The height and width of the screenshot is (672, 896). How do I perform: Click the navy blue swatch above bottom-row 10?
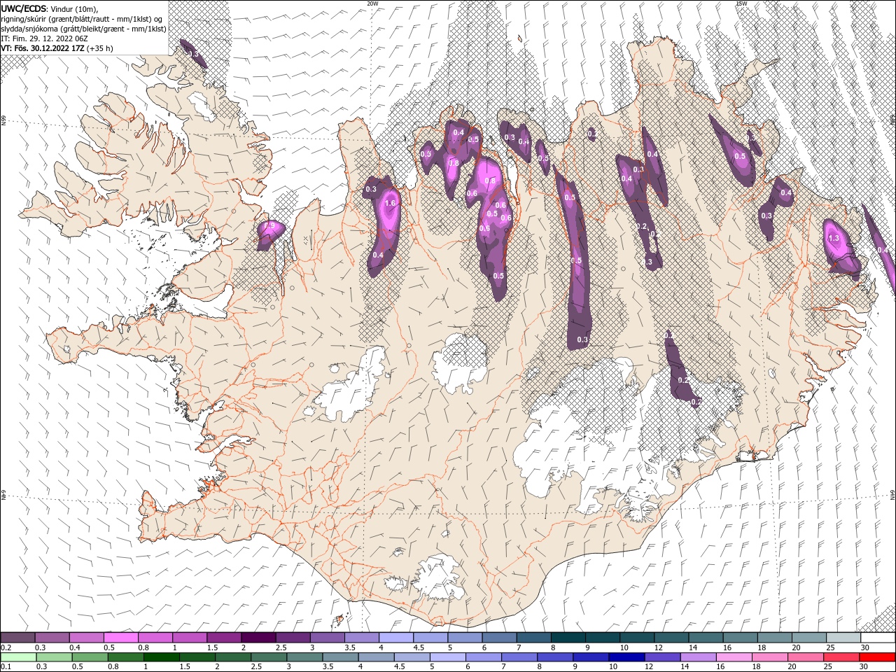(x=626, y=657)
